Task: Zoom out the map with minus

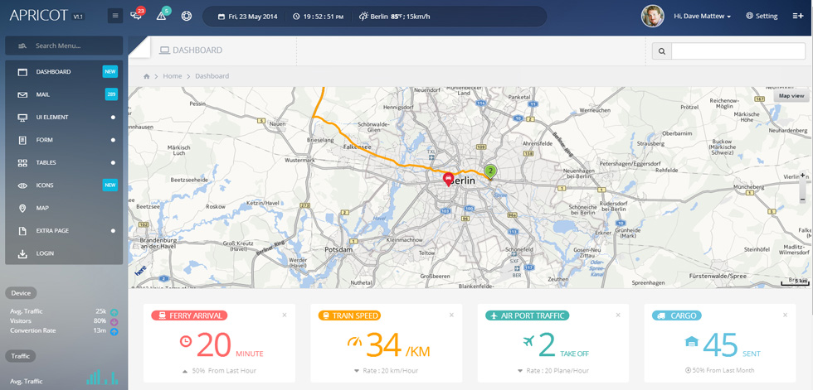Action: [803, 199]
